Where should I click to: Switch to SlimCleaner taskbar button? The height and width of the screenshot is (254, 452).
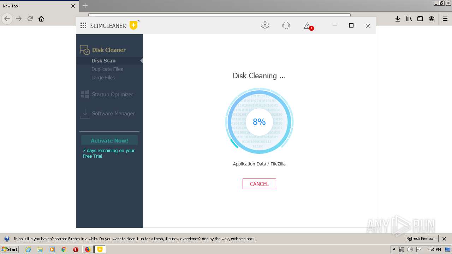(100, 249)
